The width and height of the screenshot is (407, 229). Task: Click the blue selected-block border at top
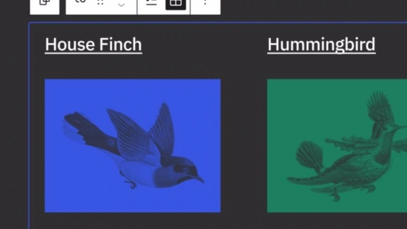coord(218,23)
